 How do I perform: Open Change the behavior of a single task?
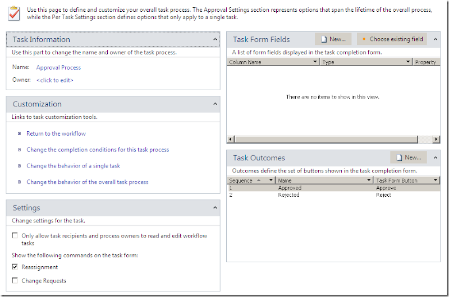point(74,166)
